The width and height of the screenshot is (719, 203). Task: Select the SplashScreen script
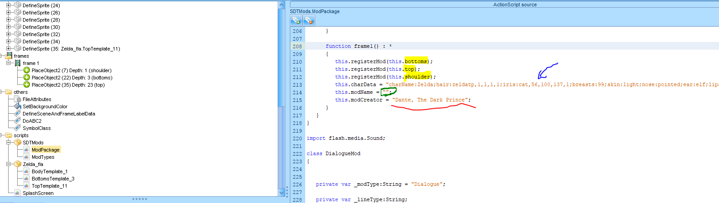[x=38, y=193]
